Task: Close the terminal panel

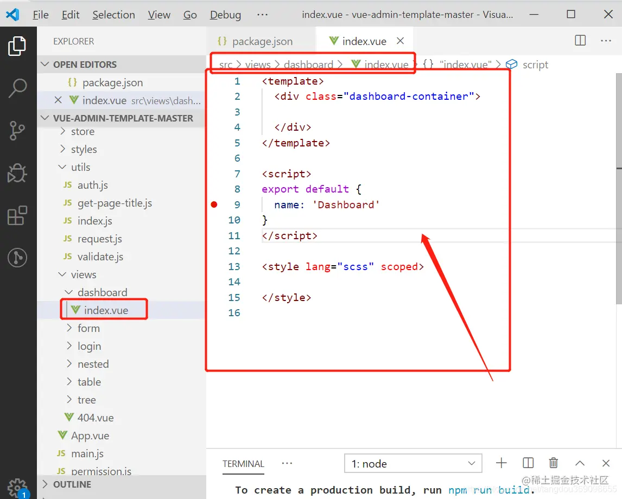Action: click(606, 463)
